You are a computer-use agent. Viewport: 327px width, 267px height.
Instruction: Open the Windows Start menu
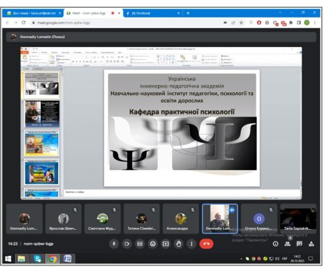(8, 259)
